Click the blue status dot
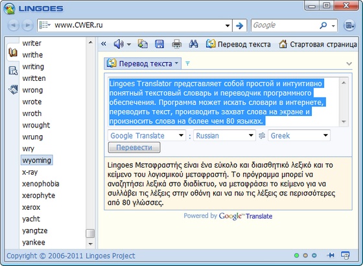This screenshot has height=266, width=363. 314,256
